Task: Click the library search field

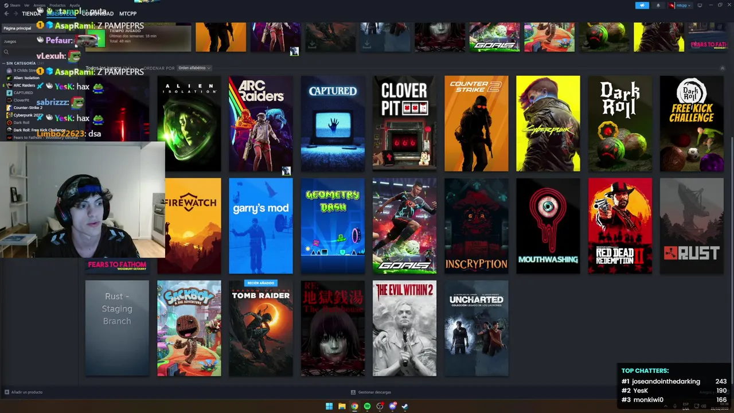Action: pyautogui.click(x=40, y=52)
